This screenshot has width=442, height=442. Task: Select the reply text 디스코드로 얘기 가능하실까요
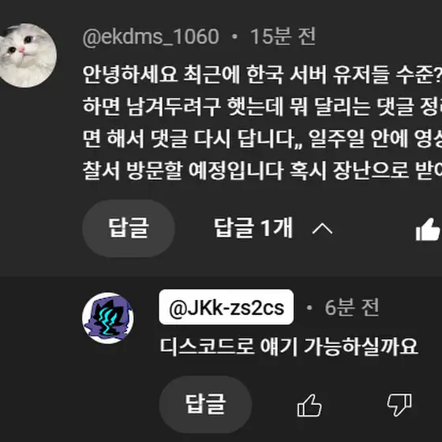[x=289, y=346]
